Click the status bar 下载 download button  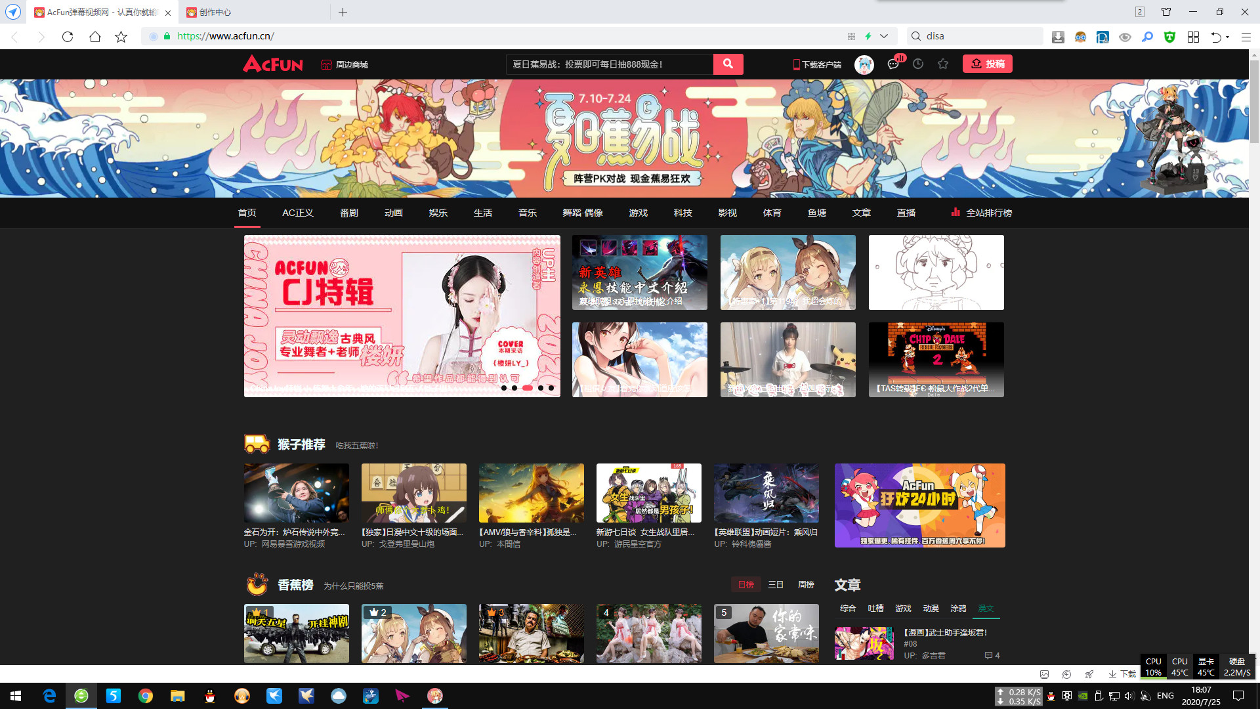(x=1122, y=674)
